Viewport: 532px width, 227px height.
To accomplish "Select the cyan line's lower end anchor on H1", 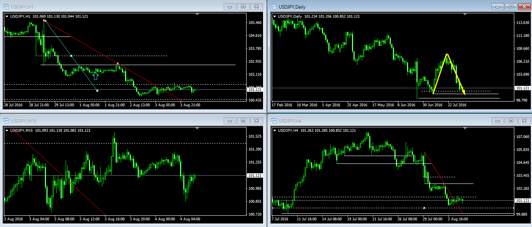I will (97, 91).
